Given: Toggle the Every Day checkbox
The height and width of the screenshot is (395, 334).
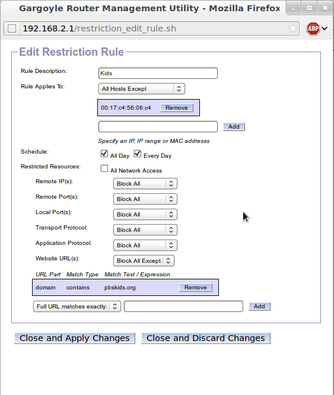Looking at the screenshot, I should coord(138,154).
